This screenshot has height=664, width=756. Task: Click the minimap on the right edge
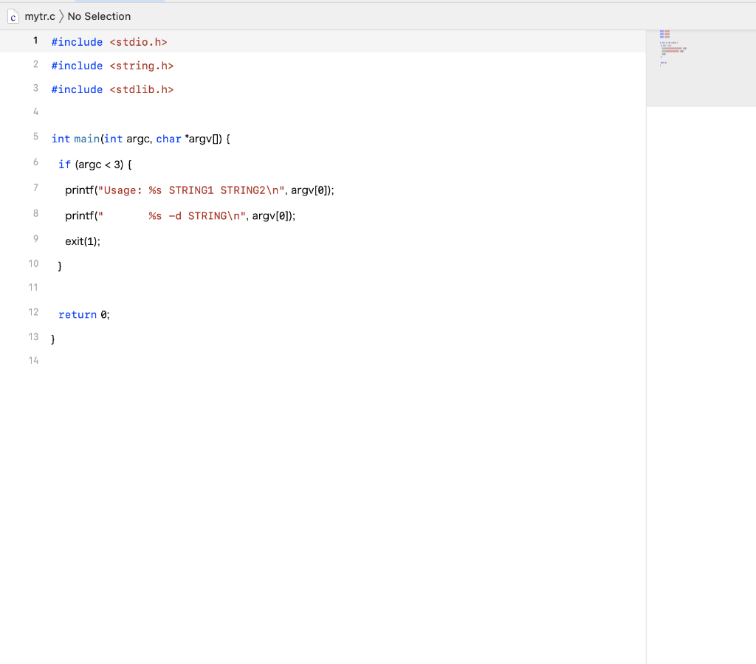tap(701, 66)
